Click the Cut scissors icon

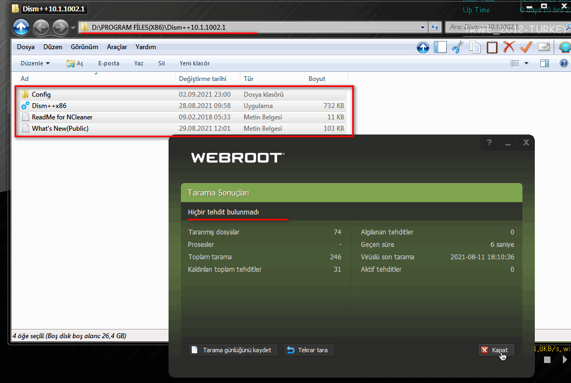coord(458,48)
